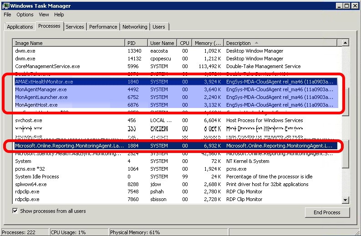Toggle Show processes from all users checkbox
Image resolution: width=361 pixels, height=236 pixels.
coord(15,211)
